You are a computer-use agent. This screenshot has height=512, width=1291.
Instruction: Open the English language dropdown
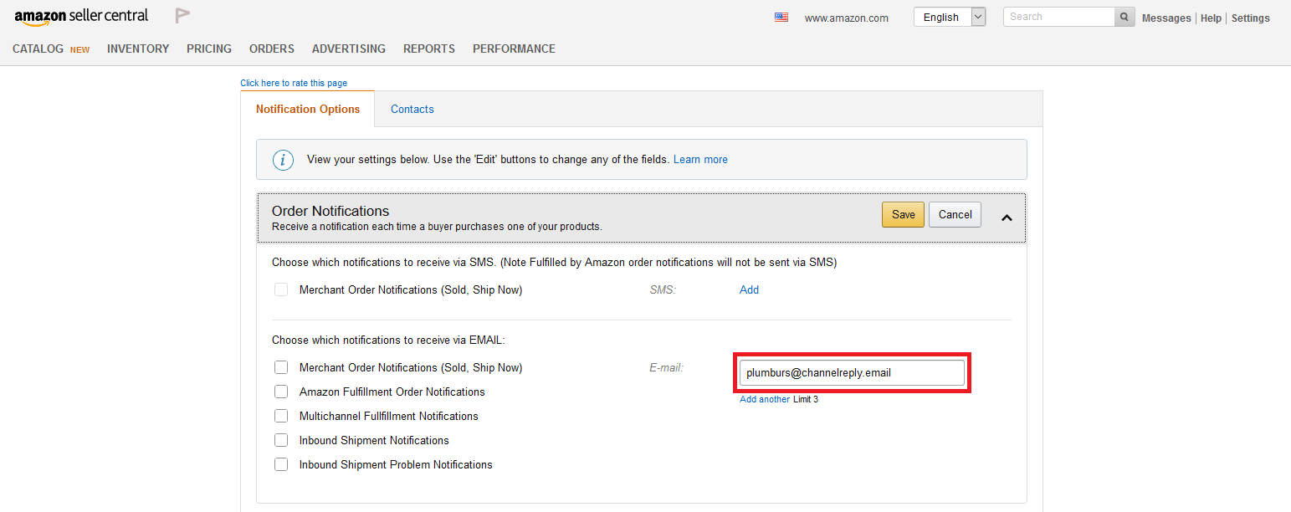[950, 17]
